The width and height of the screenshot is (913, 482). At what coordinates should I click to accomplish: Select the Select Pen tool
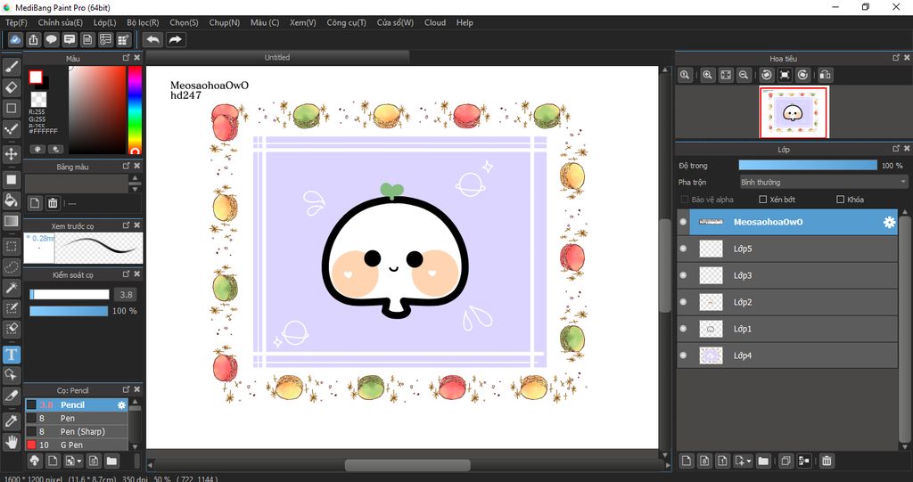pos(11,308)
